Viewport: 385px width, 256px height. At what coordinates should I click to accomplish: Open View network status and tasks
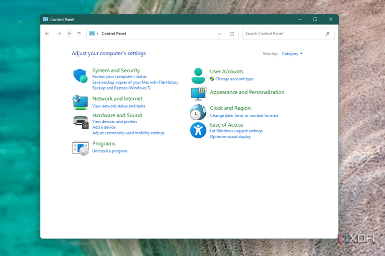(x=118, y=106)
